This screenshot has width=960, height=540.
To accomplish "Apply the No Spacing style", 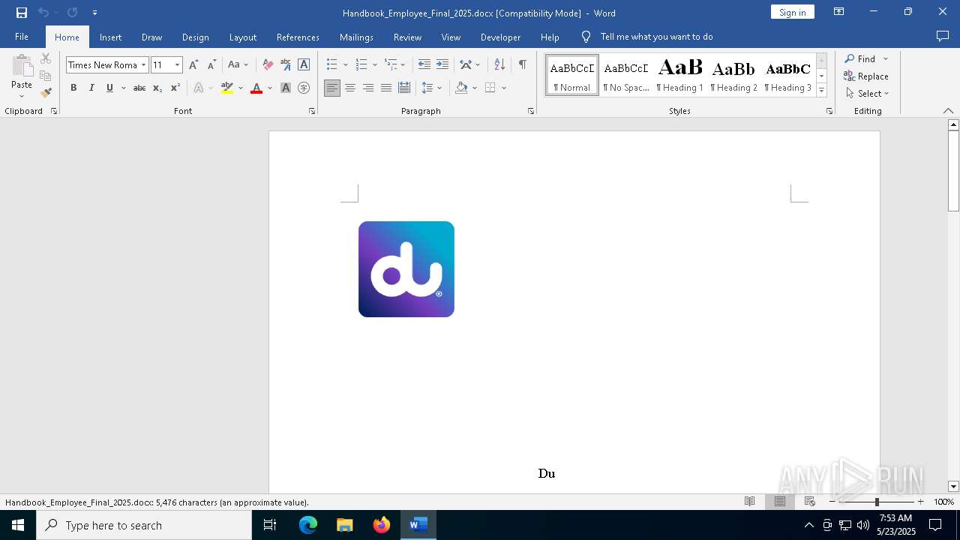I will pos(626,75).
